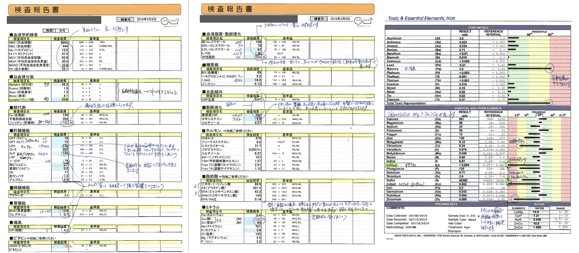579x253 pixels.
Task: Click the WBC (白血球数) row label
Action: tap(20, 42)
